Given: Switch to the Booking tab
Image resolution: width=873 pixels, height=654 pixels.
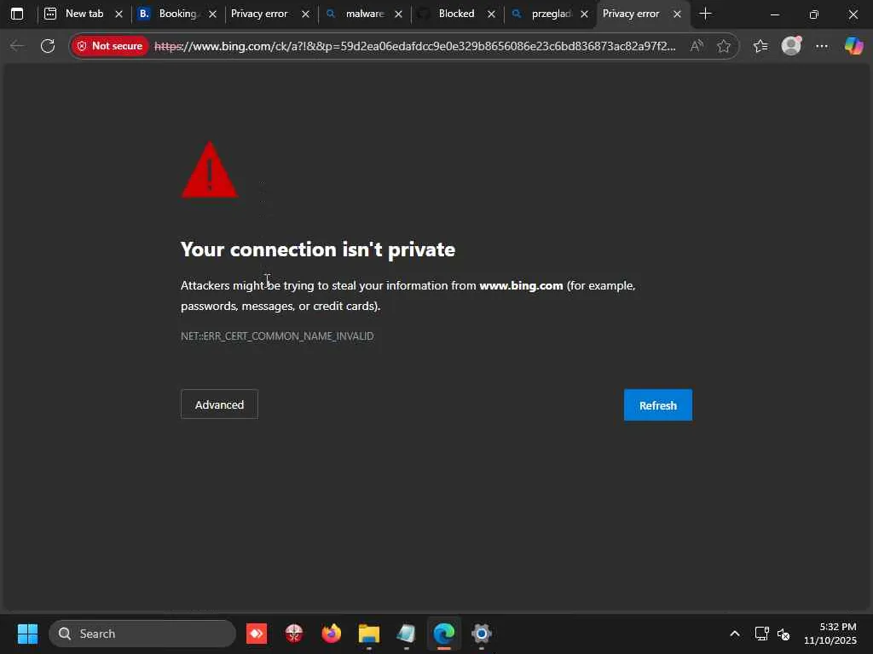Looking at the screenshot, I should coord(177,14).
